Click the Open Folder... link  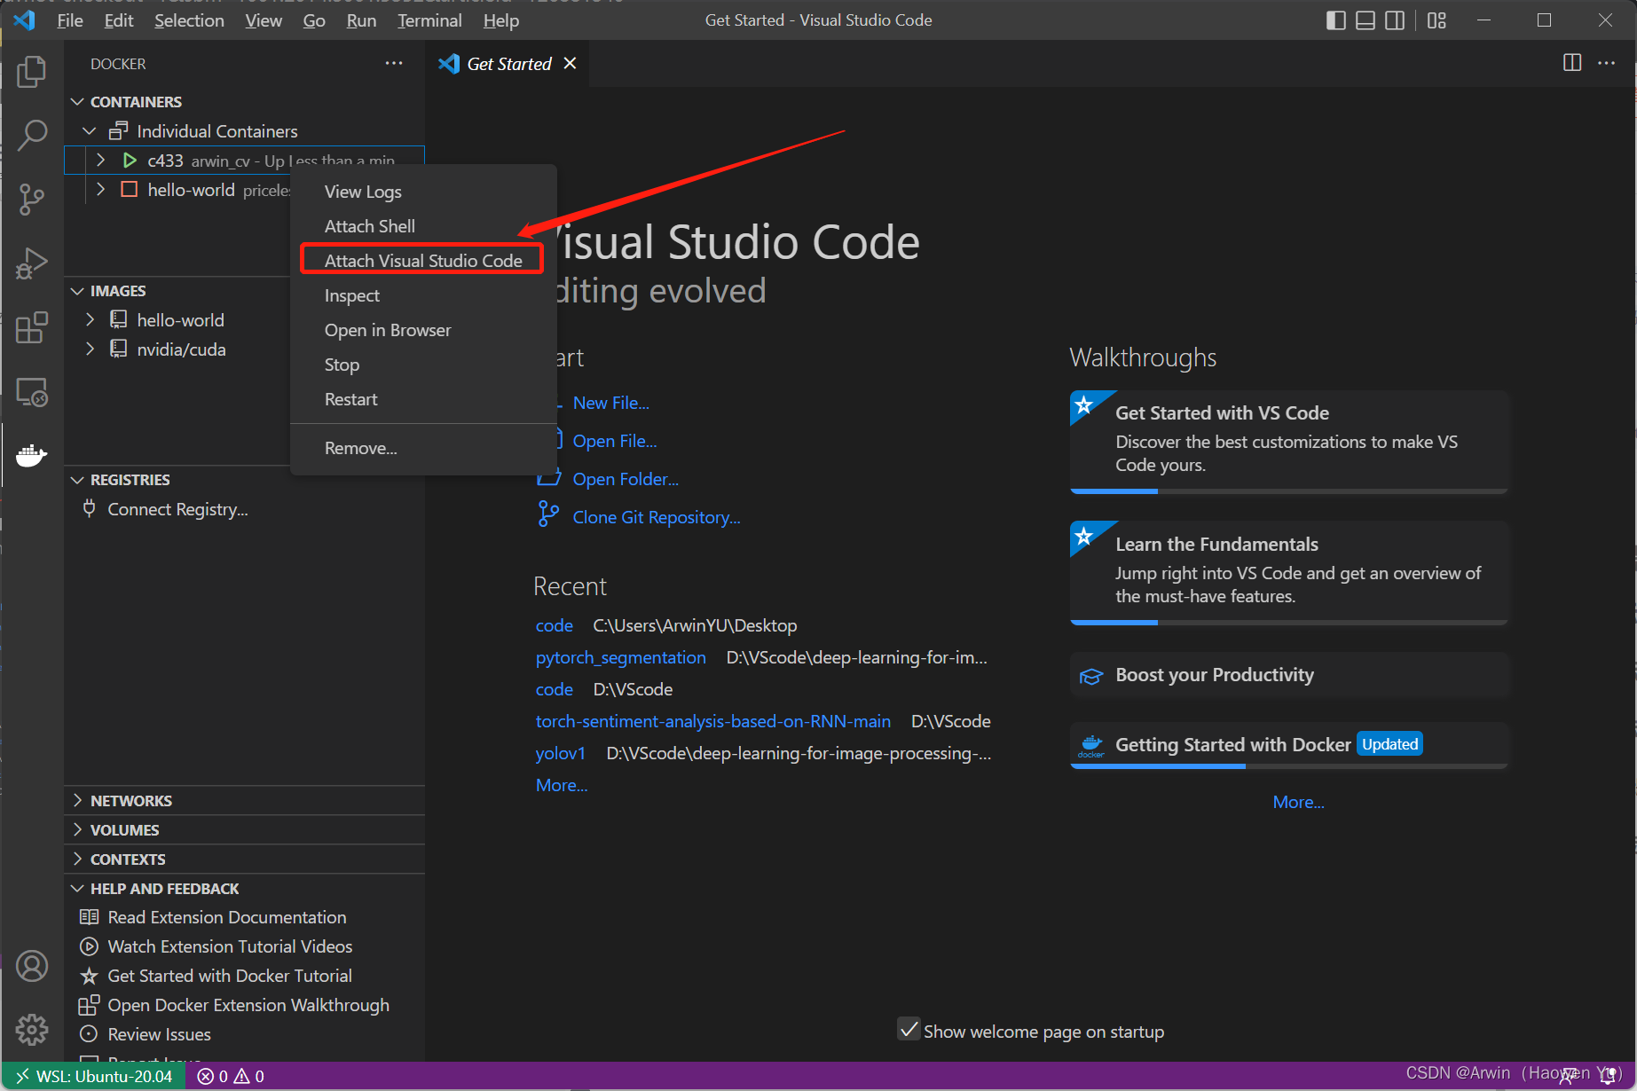(x=626, y=479)
